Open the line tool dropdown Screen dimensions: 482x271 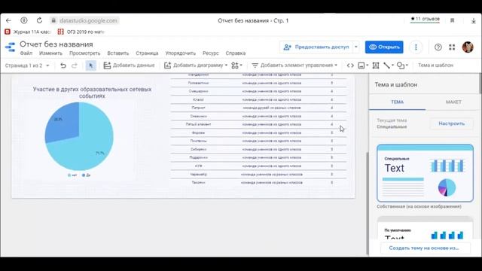pos(389,65)
